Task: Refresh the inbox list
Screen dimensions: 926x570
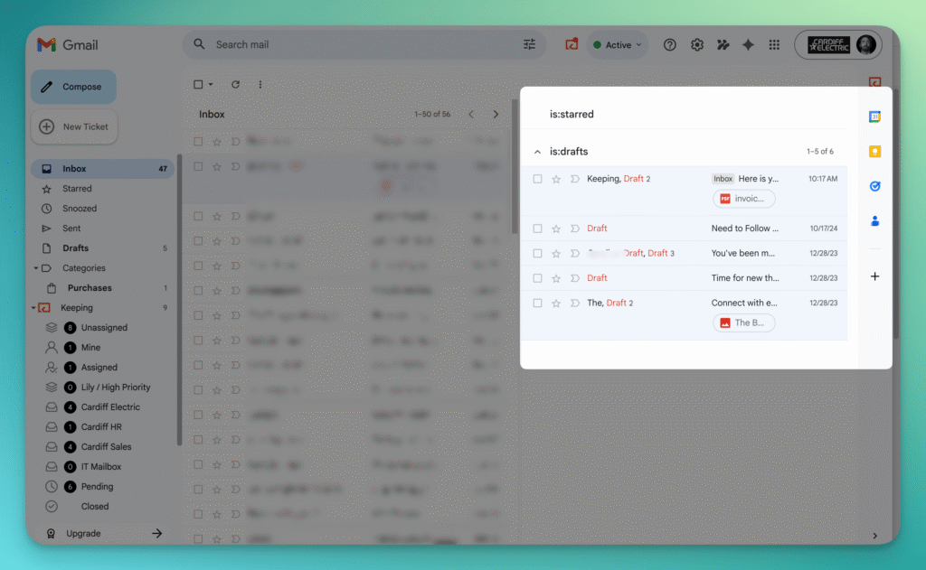Action: (235, 84)
